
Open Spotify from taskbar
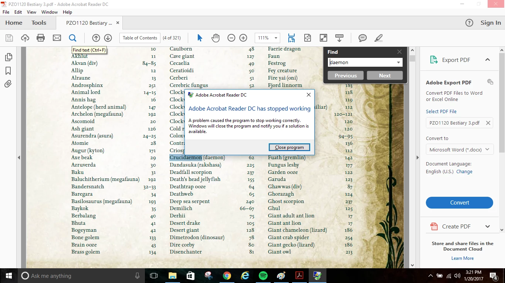tap(263, 276)
